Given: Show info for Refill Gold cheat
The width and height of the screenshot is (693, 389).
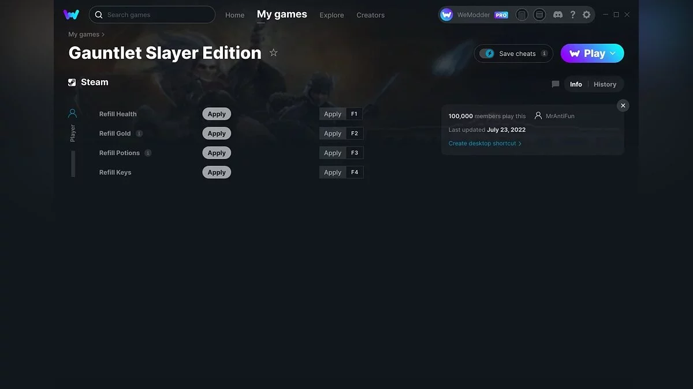Looking at the screenshot, I should (x=139, y=133).
